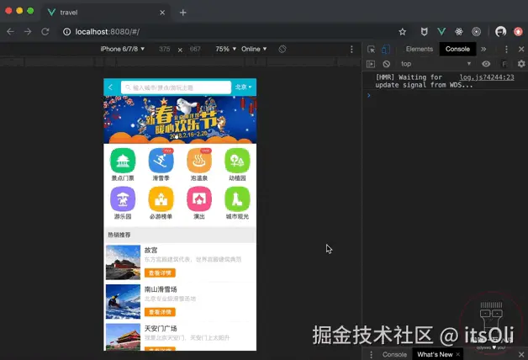This screenshot has width=528, height=360.
Task: Click the browser forward arrow
Action: point(28,32)
